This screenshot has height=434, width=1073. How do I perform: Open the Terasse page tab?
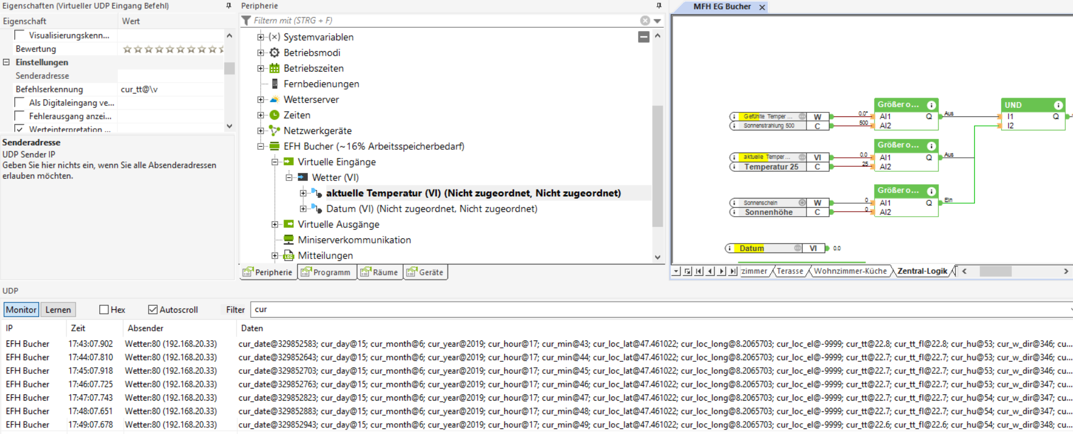pos(790,271)
